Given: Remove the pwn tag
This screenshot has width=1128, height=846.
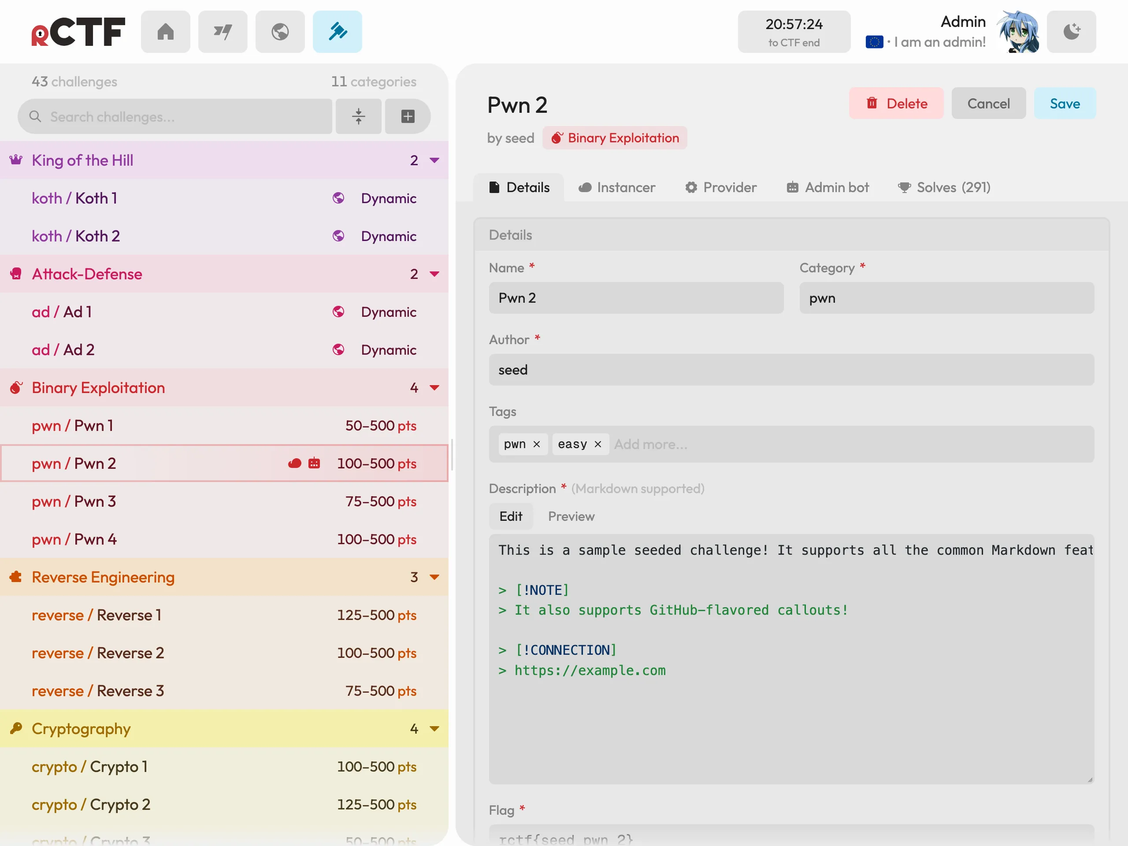Looking at the screenshot, I should pos(537,444).
